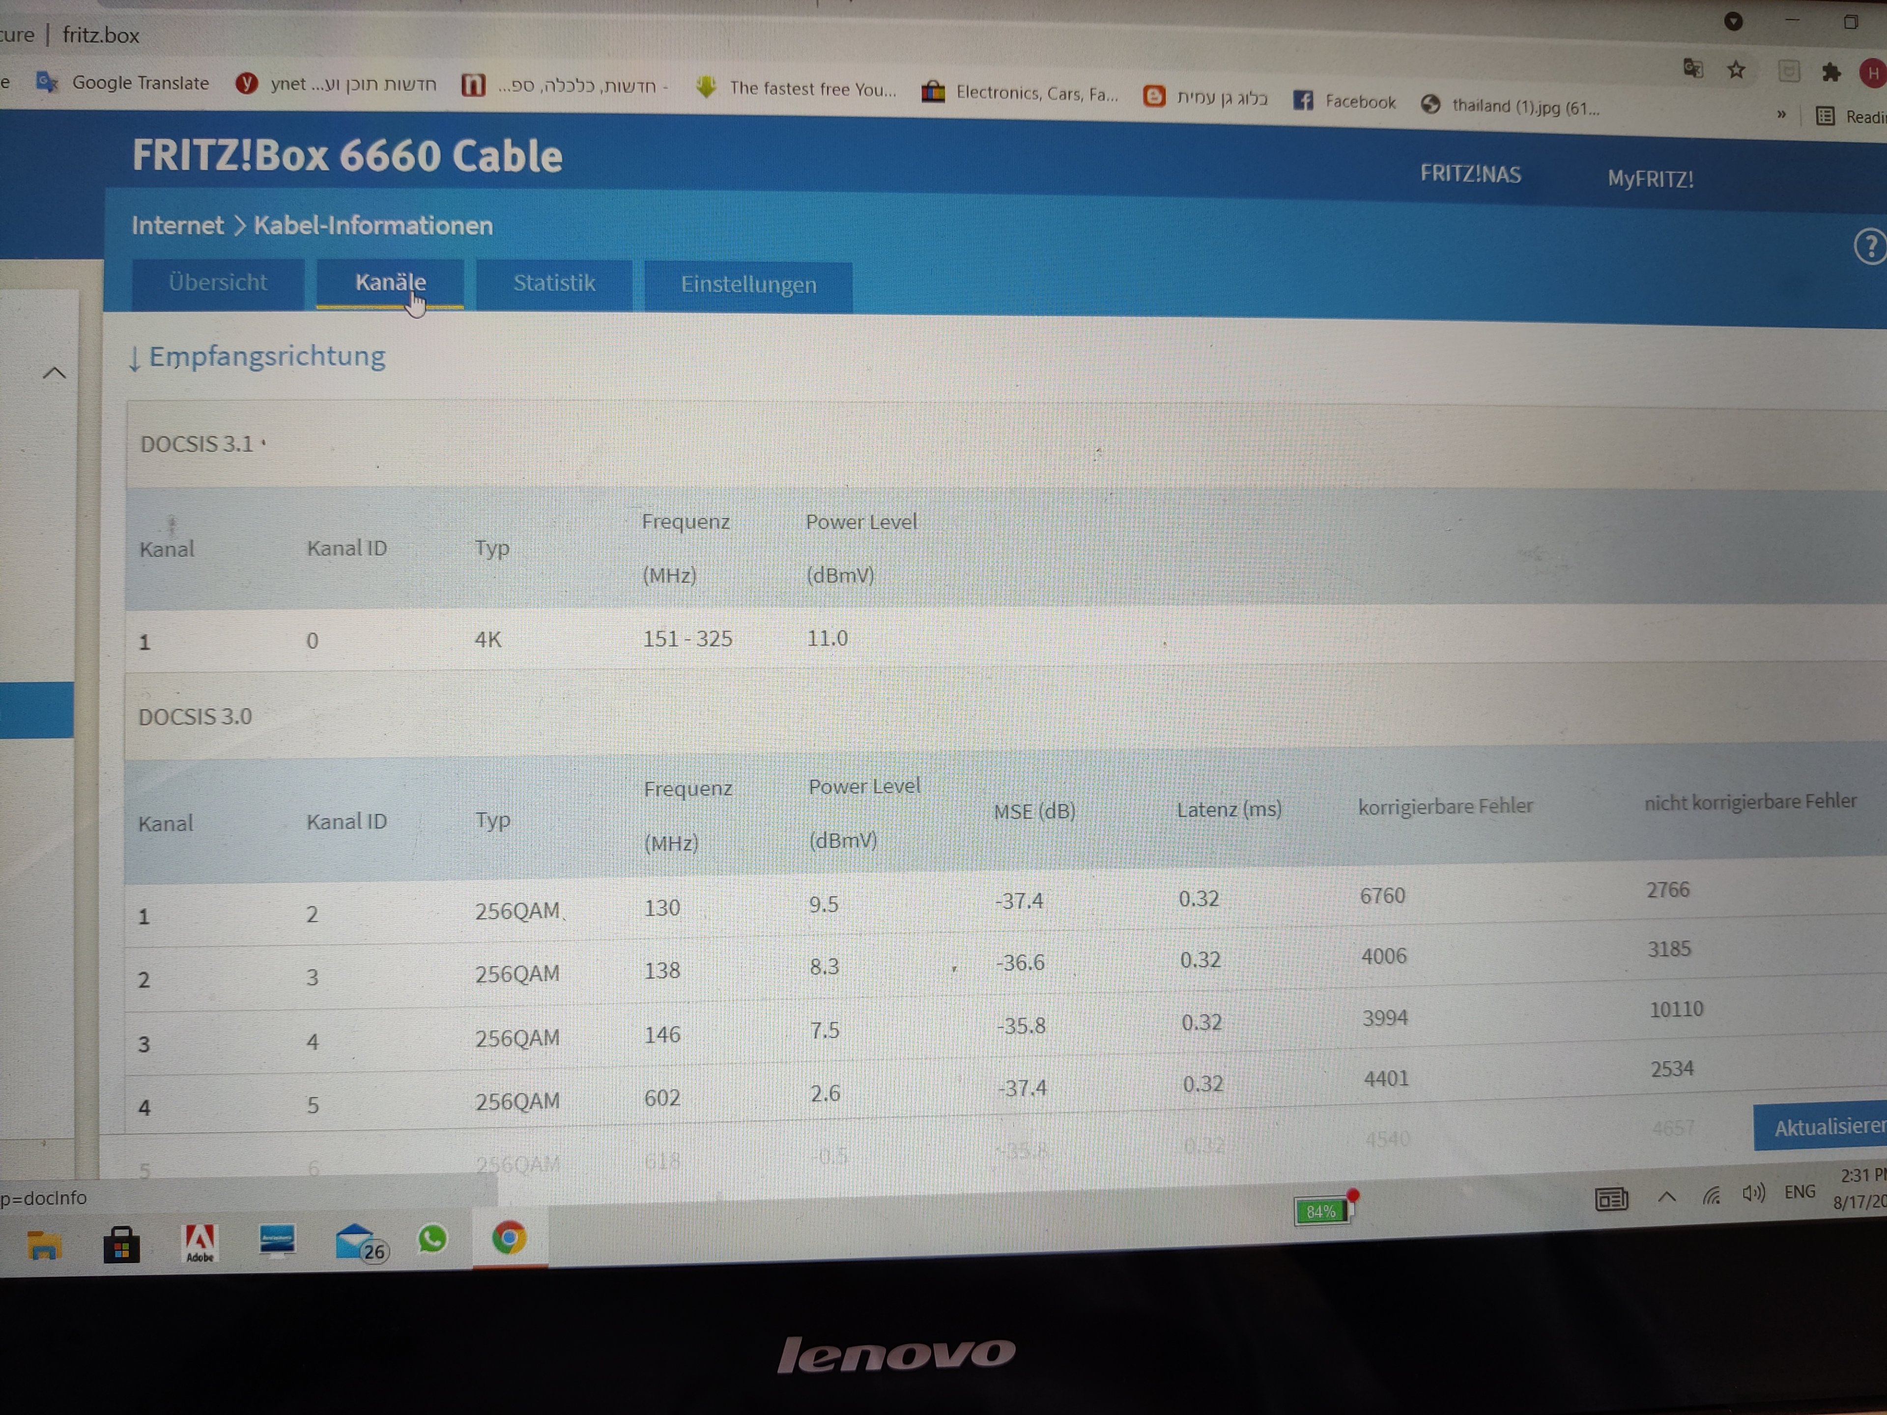The width and height of the screenshot is (1887, 1415).
Task: Open the FRITZ!Box help question mark
Action: [x=1870, y=247]
